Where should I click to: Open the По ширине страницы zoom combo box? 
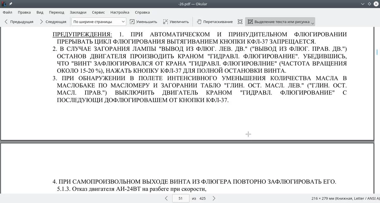pyautogui.click(x=98, y=22)
